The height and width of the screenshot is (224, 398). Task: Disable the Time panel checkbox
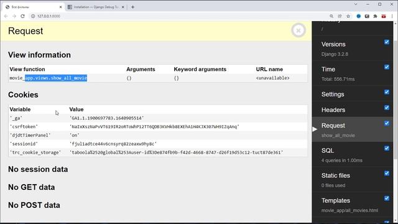point(387,67)
